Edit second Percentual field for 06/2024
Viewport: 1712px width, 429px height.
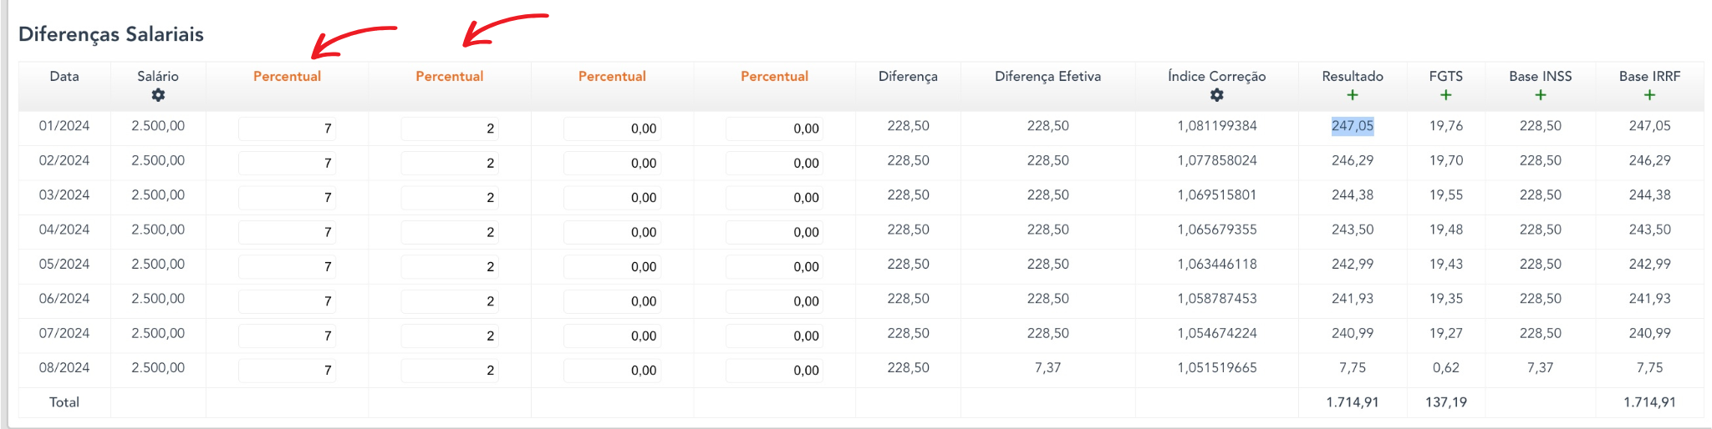450,301
